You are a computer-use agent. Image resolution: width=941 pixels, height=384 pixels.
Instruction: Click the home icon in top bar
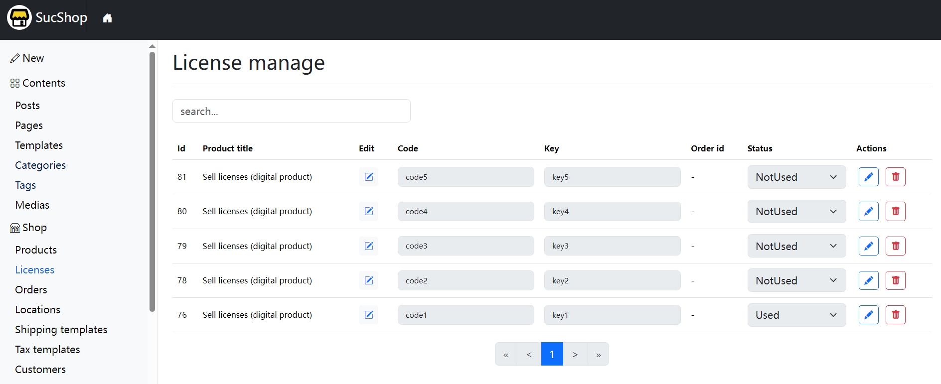coord(107,18)
